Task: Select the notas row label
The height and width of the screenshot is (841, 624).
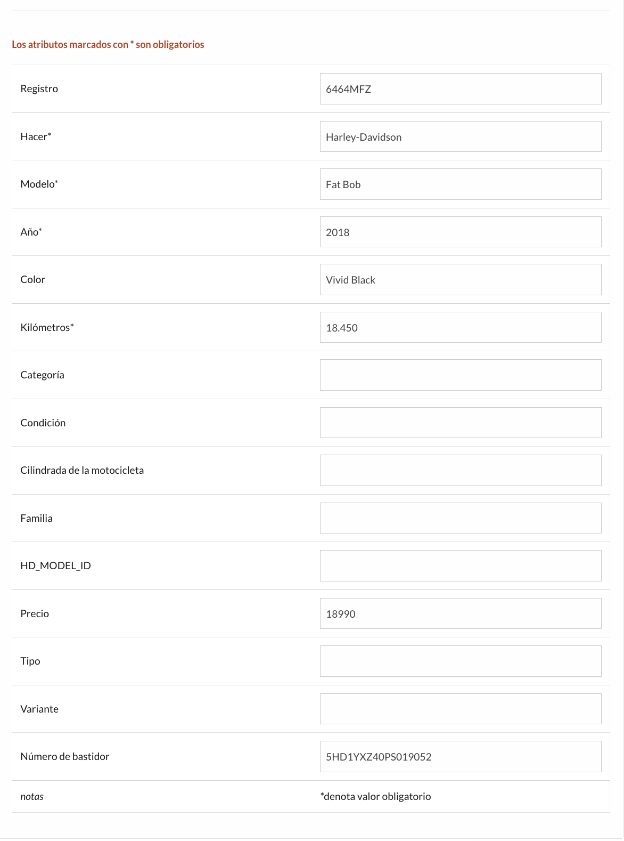Action: click(32, 796)
